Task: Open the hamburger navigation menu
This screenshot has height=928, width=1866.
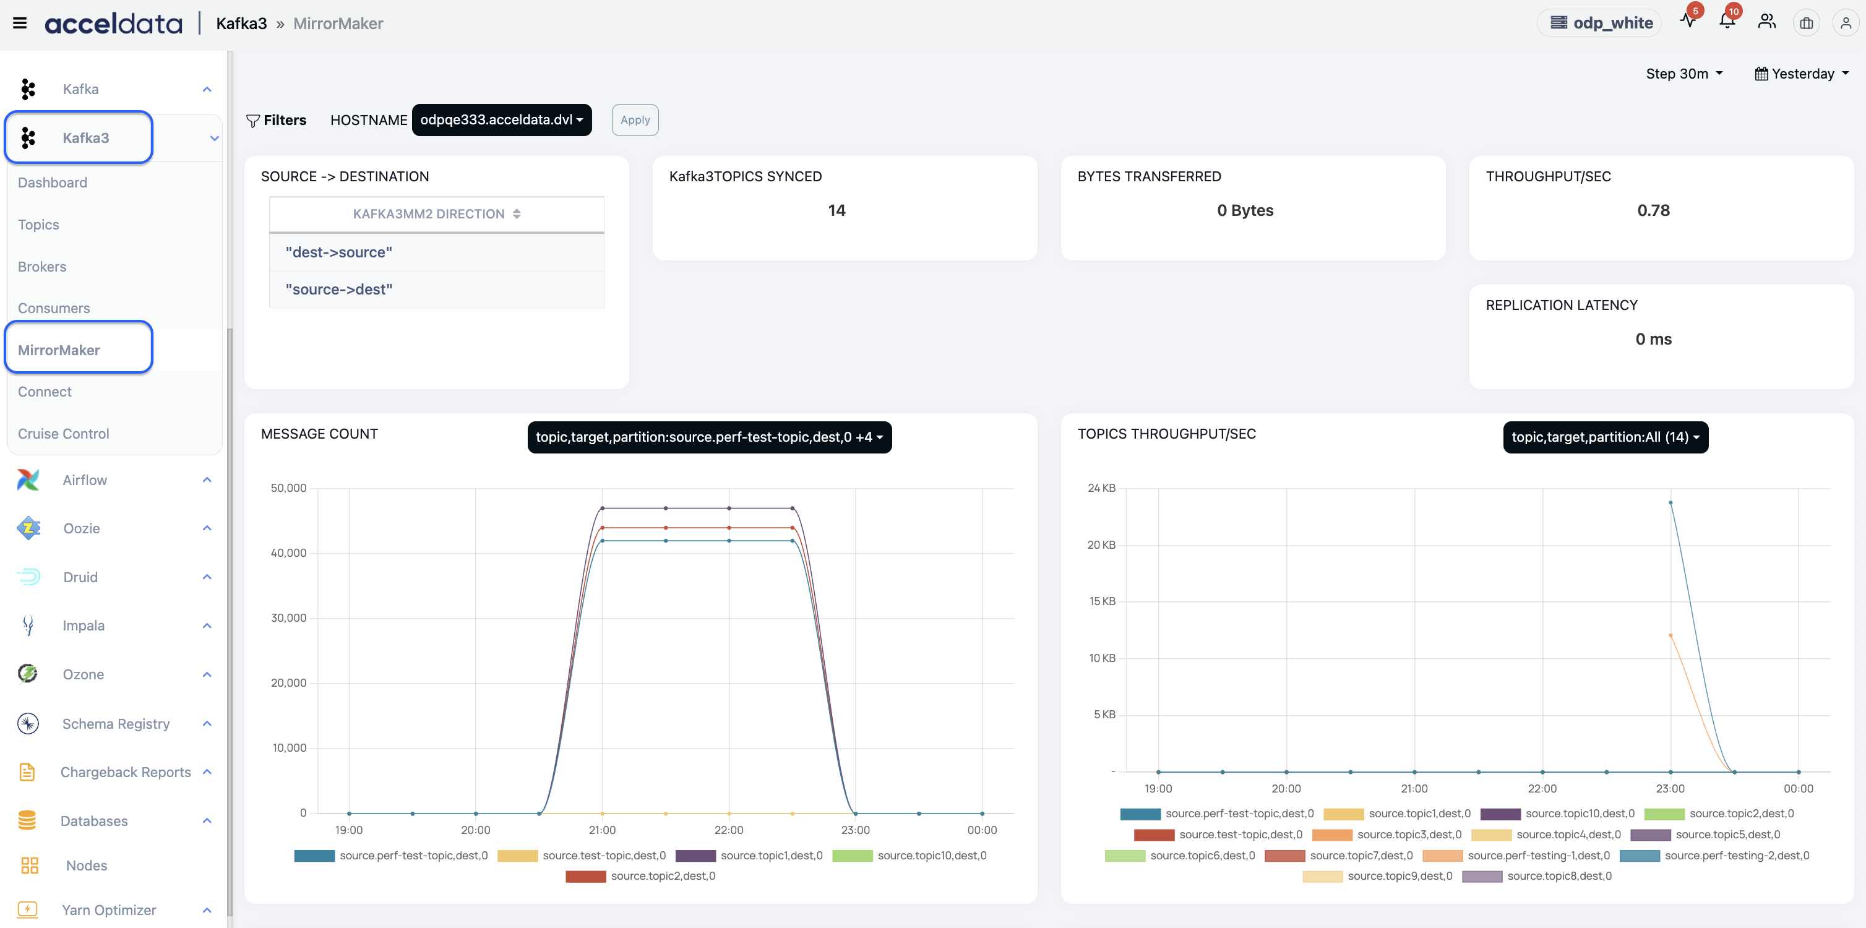Action: [20, 23]
